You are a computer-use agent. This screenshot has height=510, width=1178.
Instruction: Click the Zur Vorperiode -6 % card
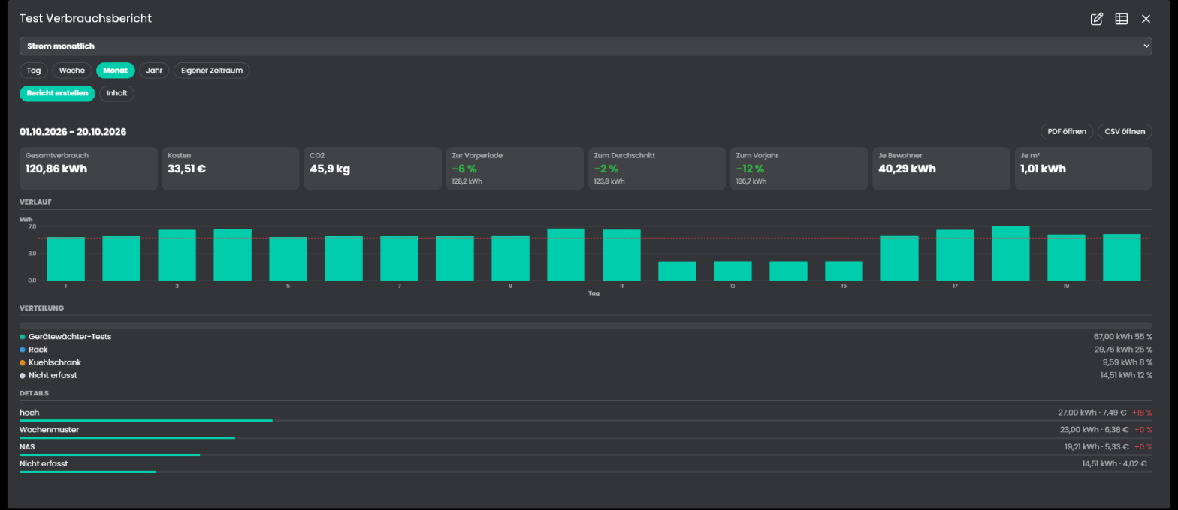click(515, 169)
